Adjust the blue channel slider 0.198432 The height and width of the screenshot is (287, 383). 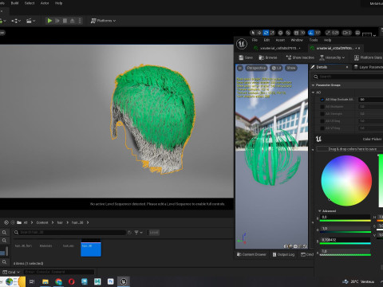(x=345, y=241)
